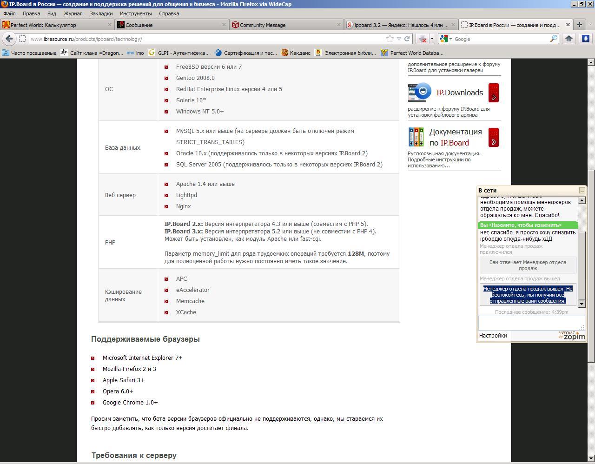The height and width of the screenshot is (464, 595).
Task: Go back with the Back arrow button
Action: tap(9, 39)
